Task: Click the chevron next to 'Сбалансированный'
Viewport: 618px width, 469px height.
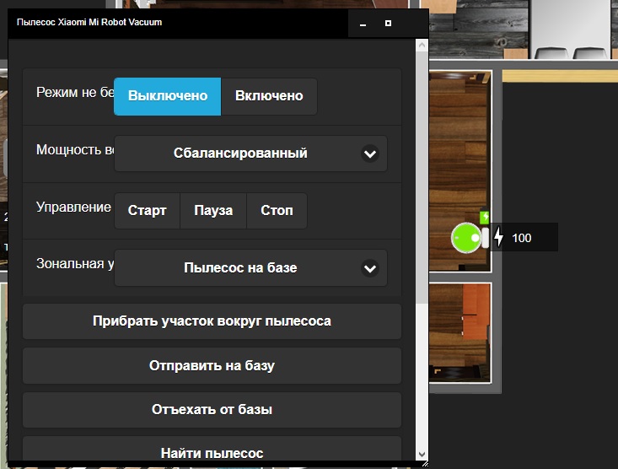Action: coord(370,154)
